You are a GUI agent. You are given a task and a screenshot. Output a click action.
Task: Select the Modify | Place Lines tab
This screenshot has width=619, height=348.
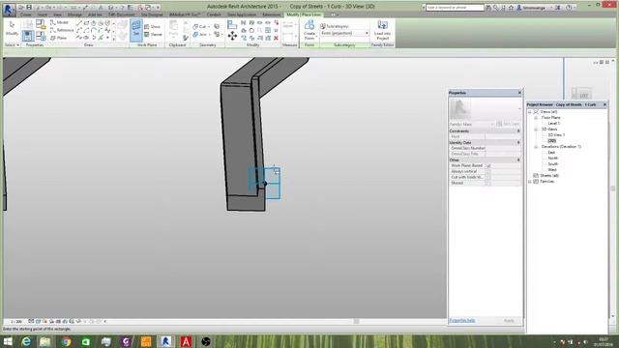[304, 14]
